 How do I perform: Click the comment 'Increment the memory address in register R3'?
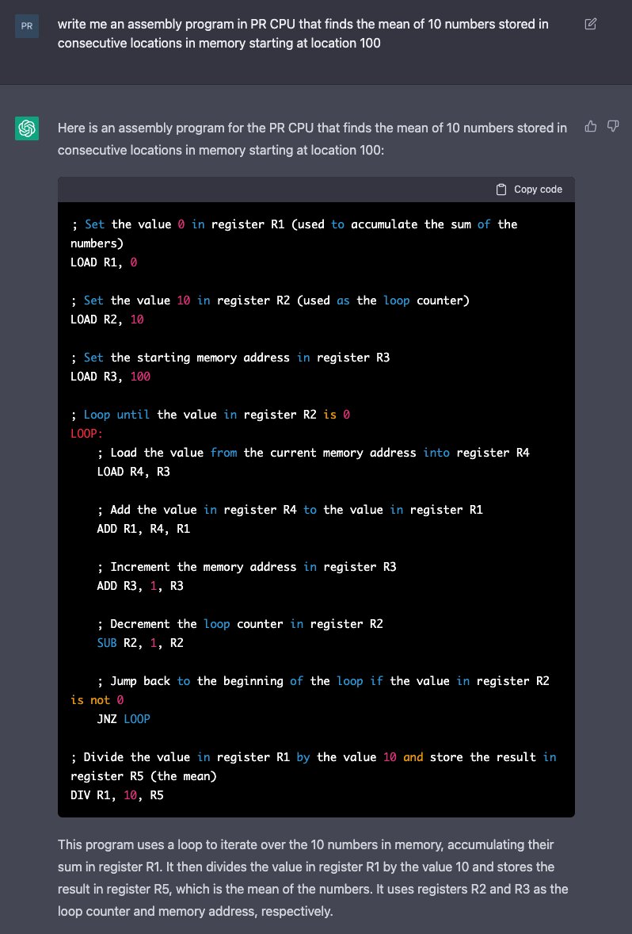pos(246,567)
